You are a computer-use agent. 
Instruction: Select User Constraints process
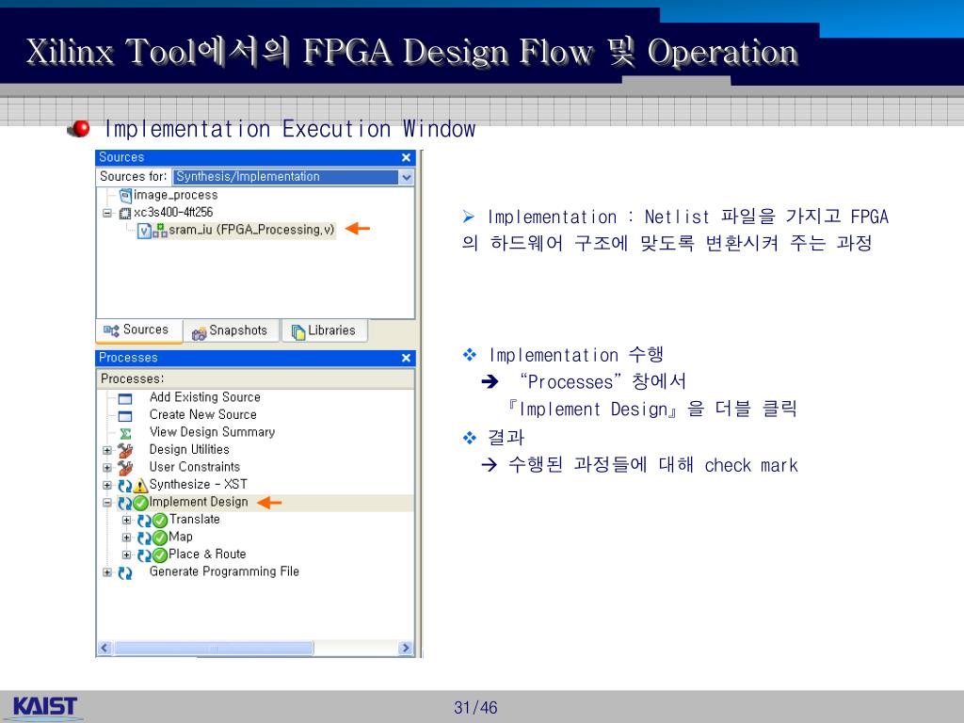coord(194,467)
